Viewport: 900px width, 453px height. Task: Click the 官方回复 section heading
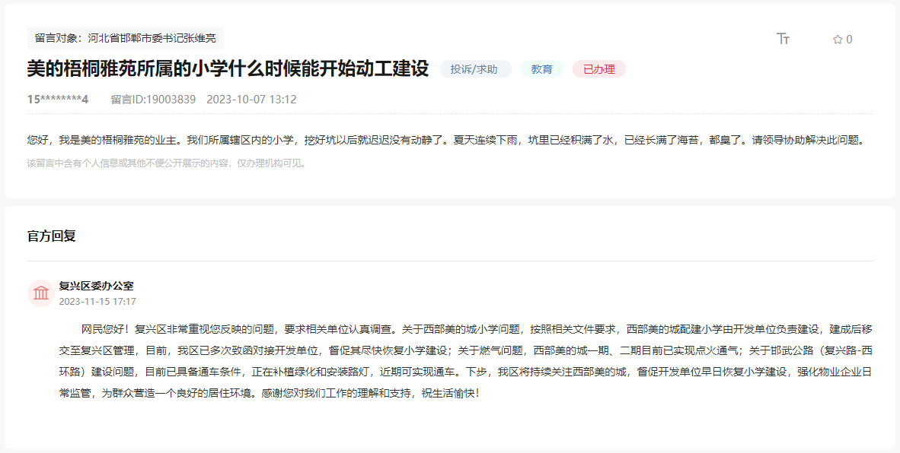pyautogui.click(x=52, y=236)
